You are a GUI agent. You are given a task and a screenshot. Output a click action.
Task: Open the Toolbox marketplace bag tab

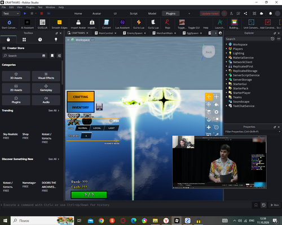coord(8,39)
